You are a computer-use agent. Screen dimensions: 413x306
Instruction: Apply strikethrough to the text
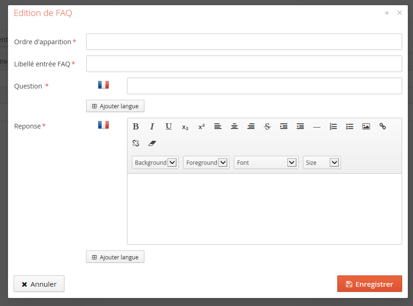click(267, 127)
